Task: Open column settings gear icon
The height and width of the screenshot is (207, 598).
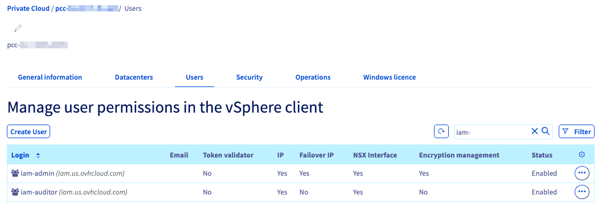Action: [581, 155]
